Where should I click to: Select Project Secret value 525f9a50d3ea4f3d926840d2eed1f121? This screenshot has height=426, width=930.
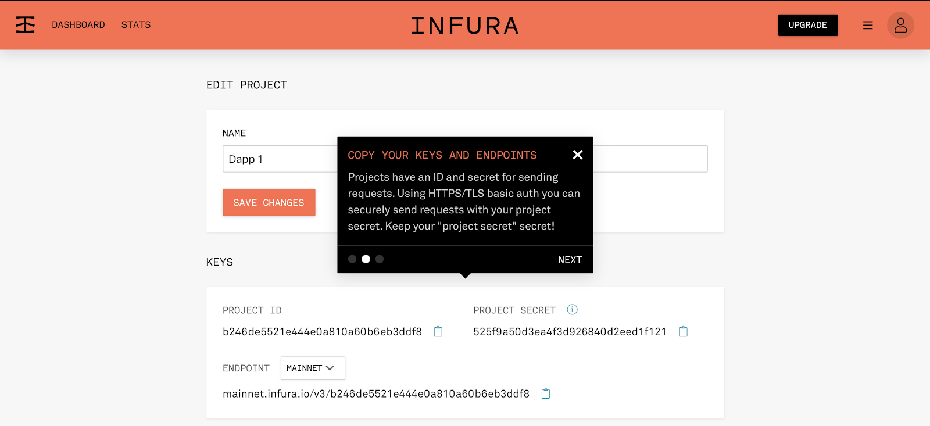pos(570,332)
